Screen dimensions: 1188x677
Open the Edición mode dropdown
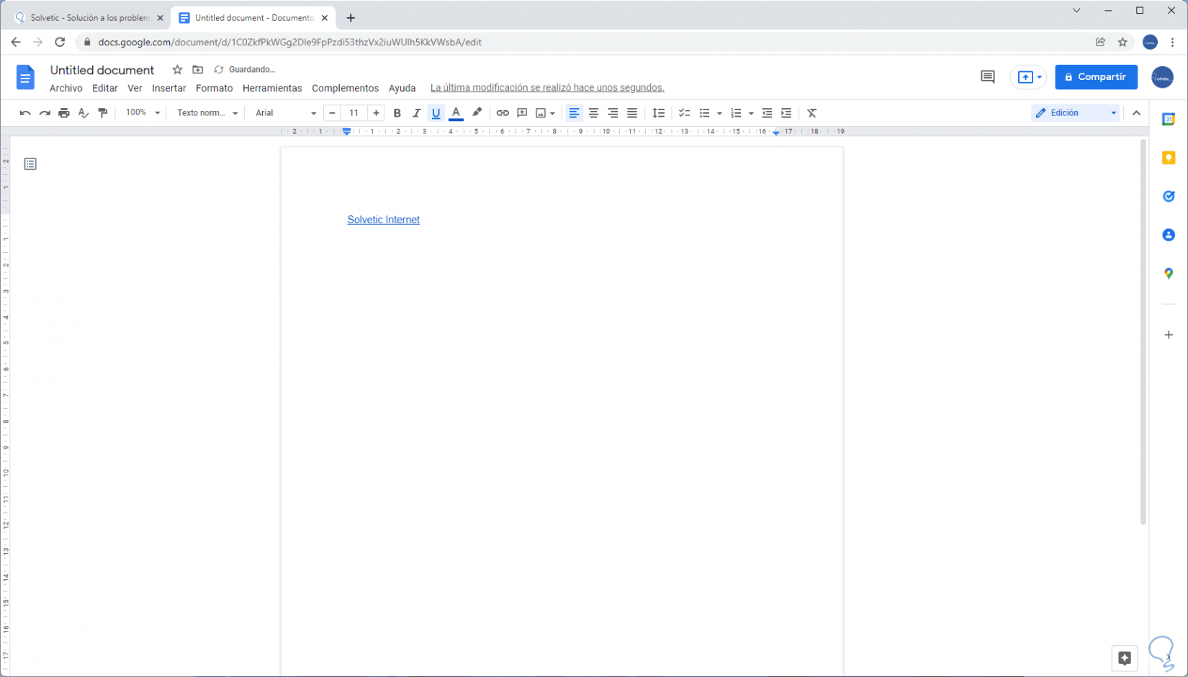(1076, 113)
